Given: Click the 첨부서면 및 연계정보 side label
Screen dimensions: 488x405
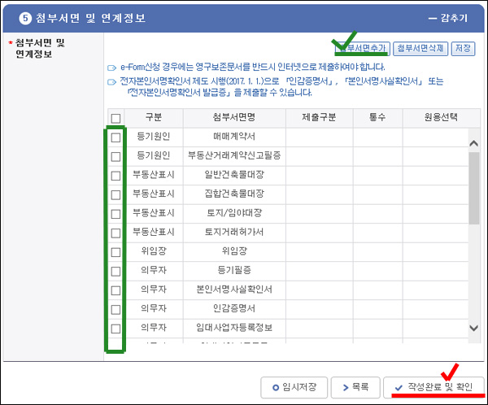Looking at the screenshot, I should point(40,49).
